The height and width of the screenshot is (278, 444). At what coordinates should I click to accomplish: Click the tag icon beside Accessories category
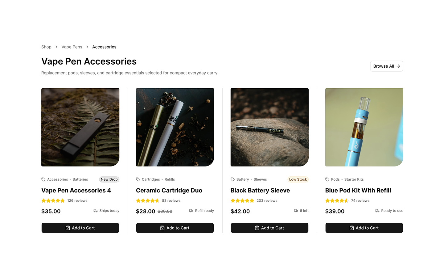43,179
